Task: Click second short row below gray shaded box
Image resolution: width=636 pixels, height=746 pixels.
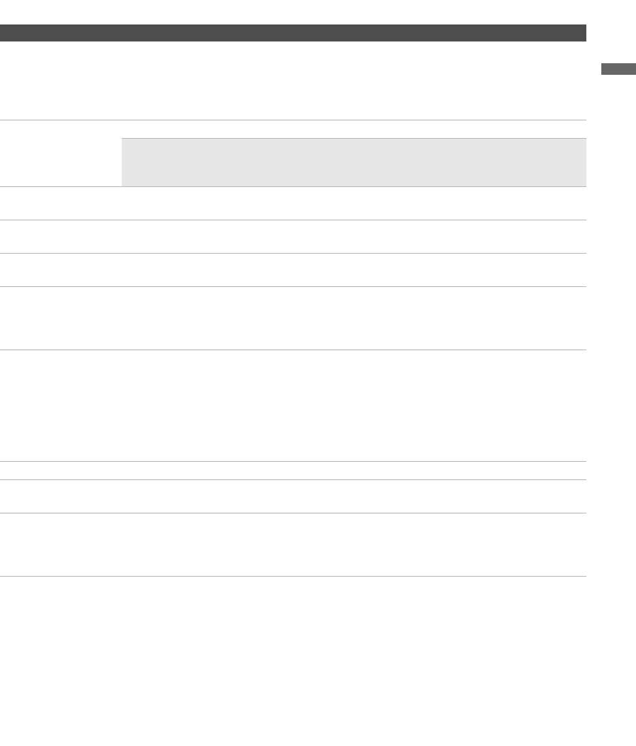Action: pyautogui.click(x=292, y=237)
